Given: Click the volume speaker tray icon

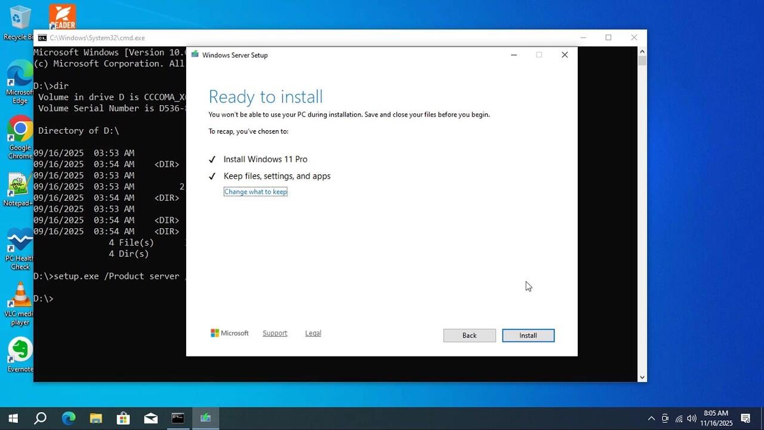Looking at the screenshot, I should click(692, 419).
